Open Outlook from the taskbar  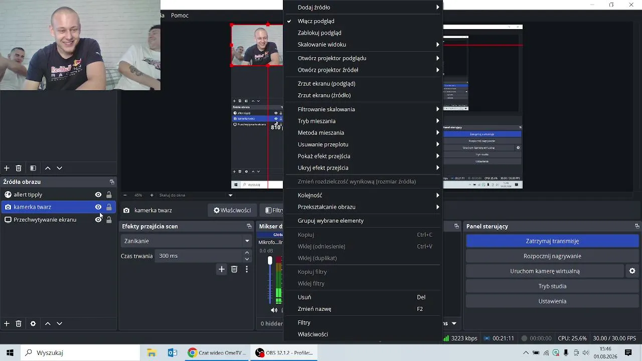[173, 353]
